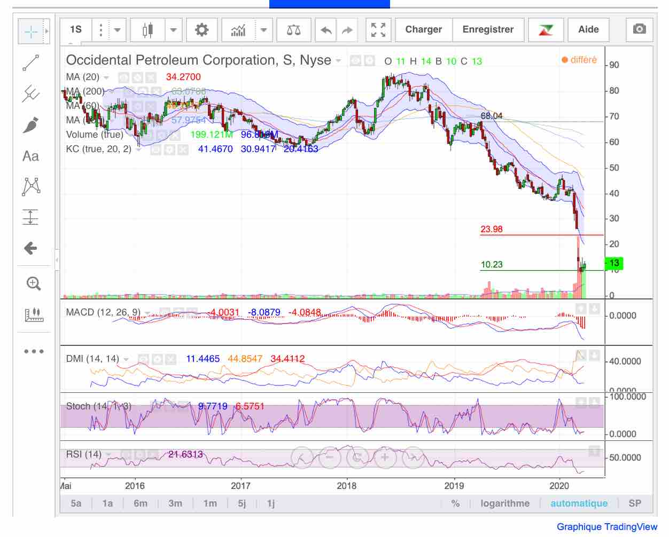This screenshot has height=537, width=669.
Task: Toggle visibility of MA (20) indicator
Action: [123, 77]
